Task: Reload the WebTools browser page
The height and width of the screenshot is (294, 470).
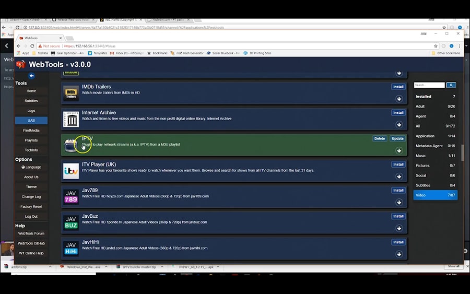Action: click(32, 46)
